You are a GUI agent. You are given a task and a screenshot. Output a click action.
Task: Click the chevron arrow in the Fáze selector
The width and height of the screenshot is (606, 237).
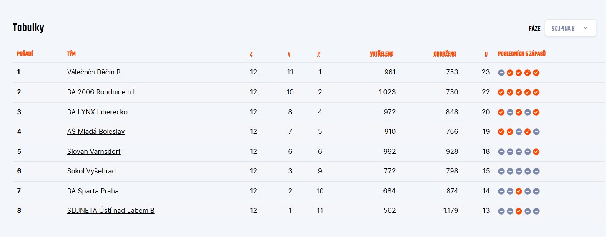click(x=586, y=28)
